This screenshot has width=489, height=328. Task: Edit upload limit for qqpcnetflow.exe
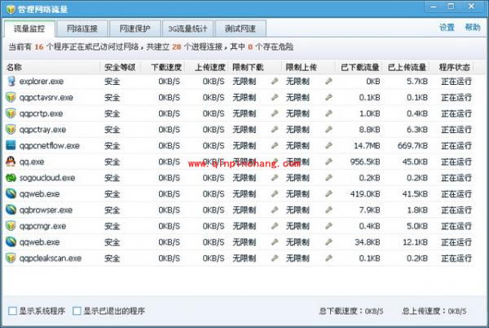click(328, 146)
